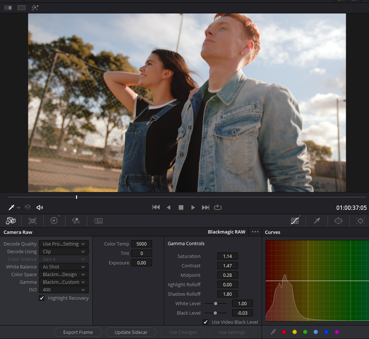Screen dimensions: 369x339
Task: Open the White Balance dropdown
Action: (64, 267)
